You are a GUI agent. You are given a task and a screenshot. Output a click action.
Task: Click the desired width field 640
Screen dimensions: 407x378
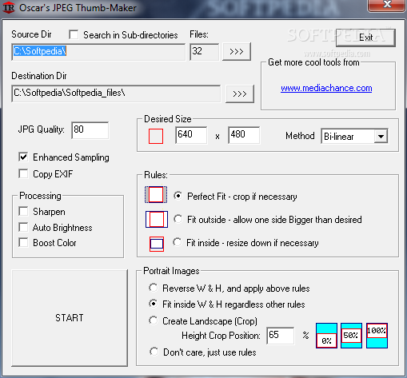coord(191,135)
